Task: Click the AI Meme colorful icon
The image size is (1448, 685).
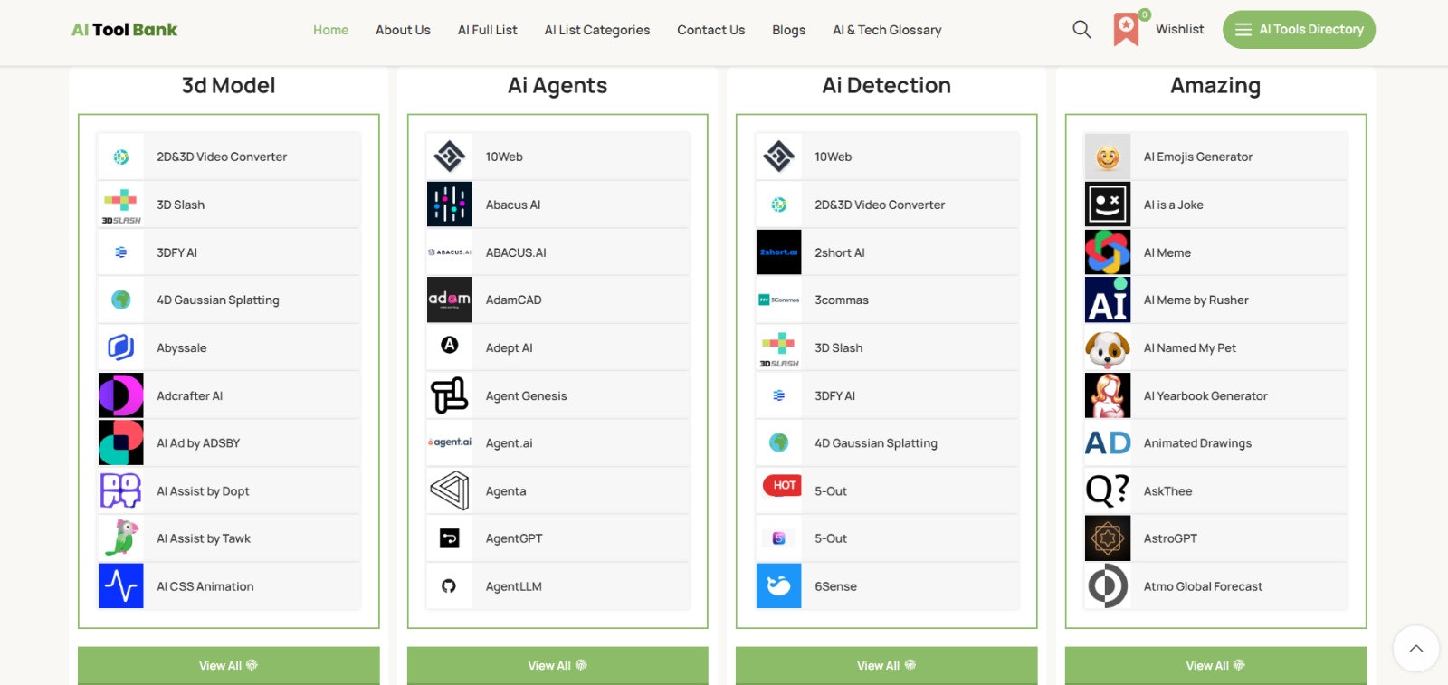Action: click(1108, 252)
